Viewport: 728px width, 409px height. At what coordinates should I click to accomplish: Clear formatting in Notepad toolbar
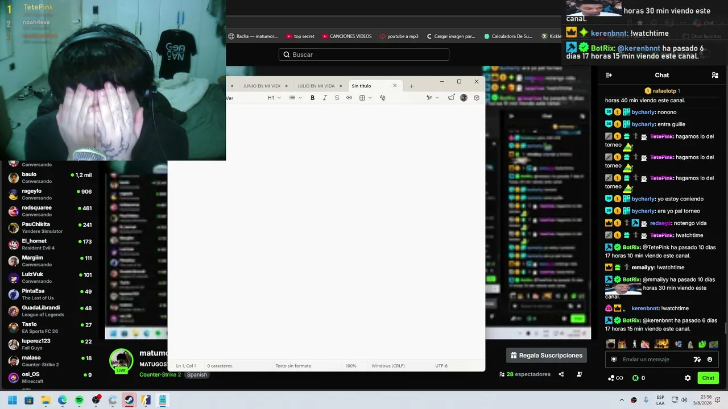click(x=382, y=98)
